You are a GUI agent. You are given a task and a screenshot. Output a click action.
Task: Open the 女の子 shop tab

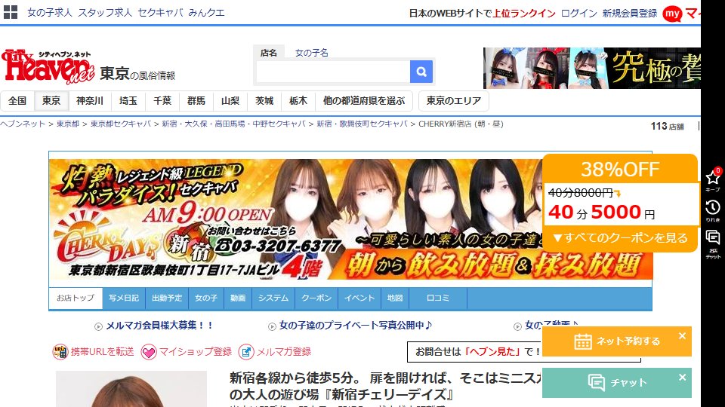tap(206, 298)
